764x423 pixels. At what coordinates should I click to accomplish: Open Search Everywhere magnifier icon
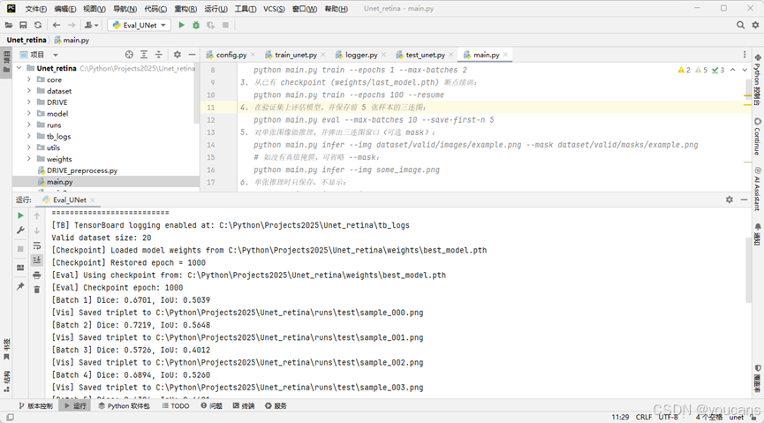point(740,25)
